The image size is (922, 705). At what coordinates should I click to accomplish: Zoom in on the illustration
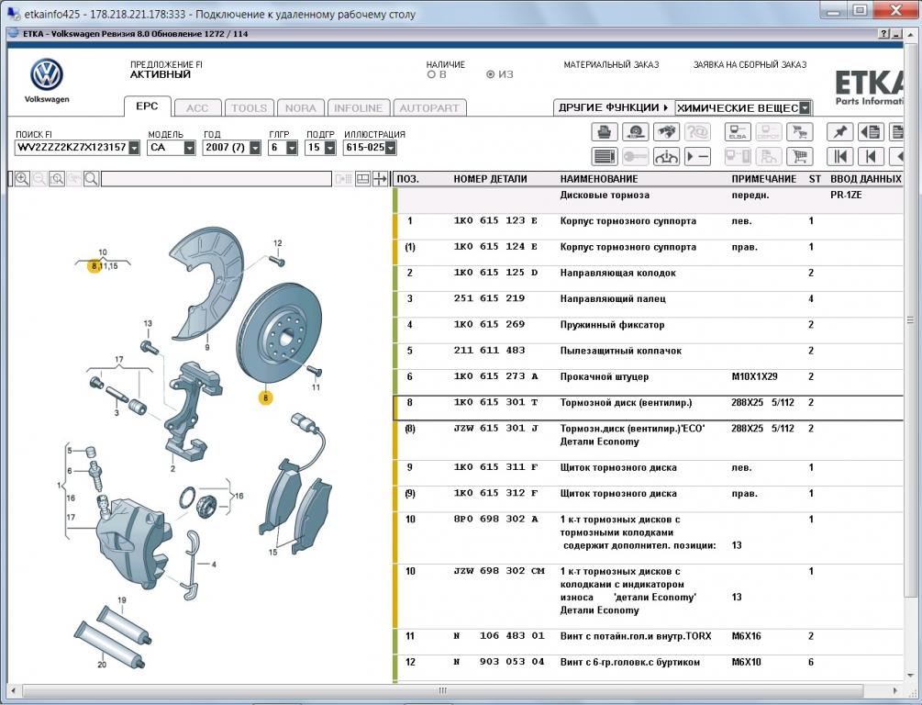pos(22,178)
